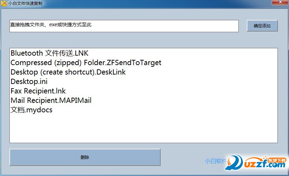Screen dimensions: 289x176
Task: Close the 小白文件快速复制 window
Action: click(280, 2)
